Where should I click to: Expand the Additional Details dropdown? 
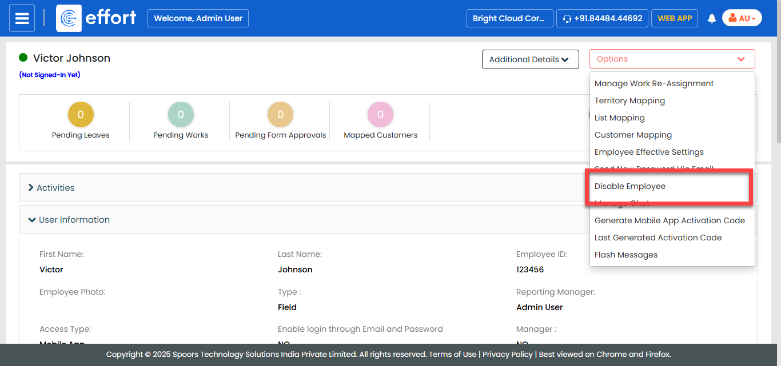[x=530, y=59]
